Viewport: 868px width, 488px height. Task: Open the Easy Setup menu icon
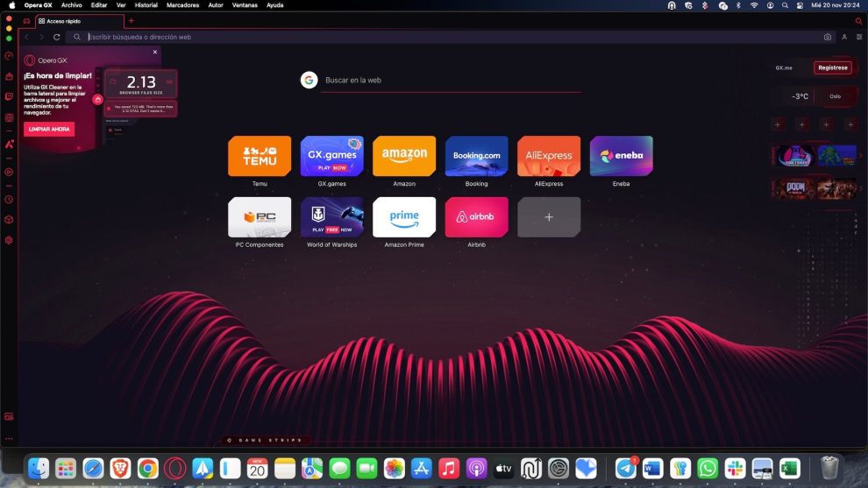click(859, 37)
